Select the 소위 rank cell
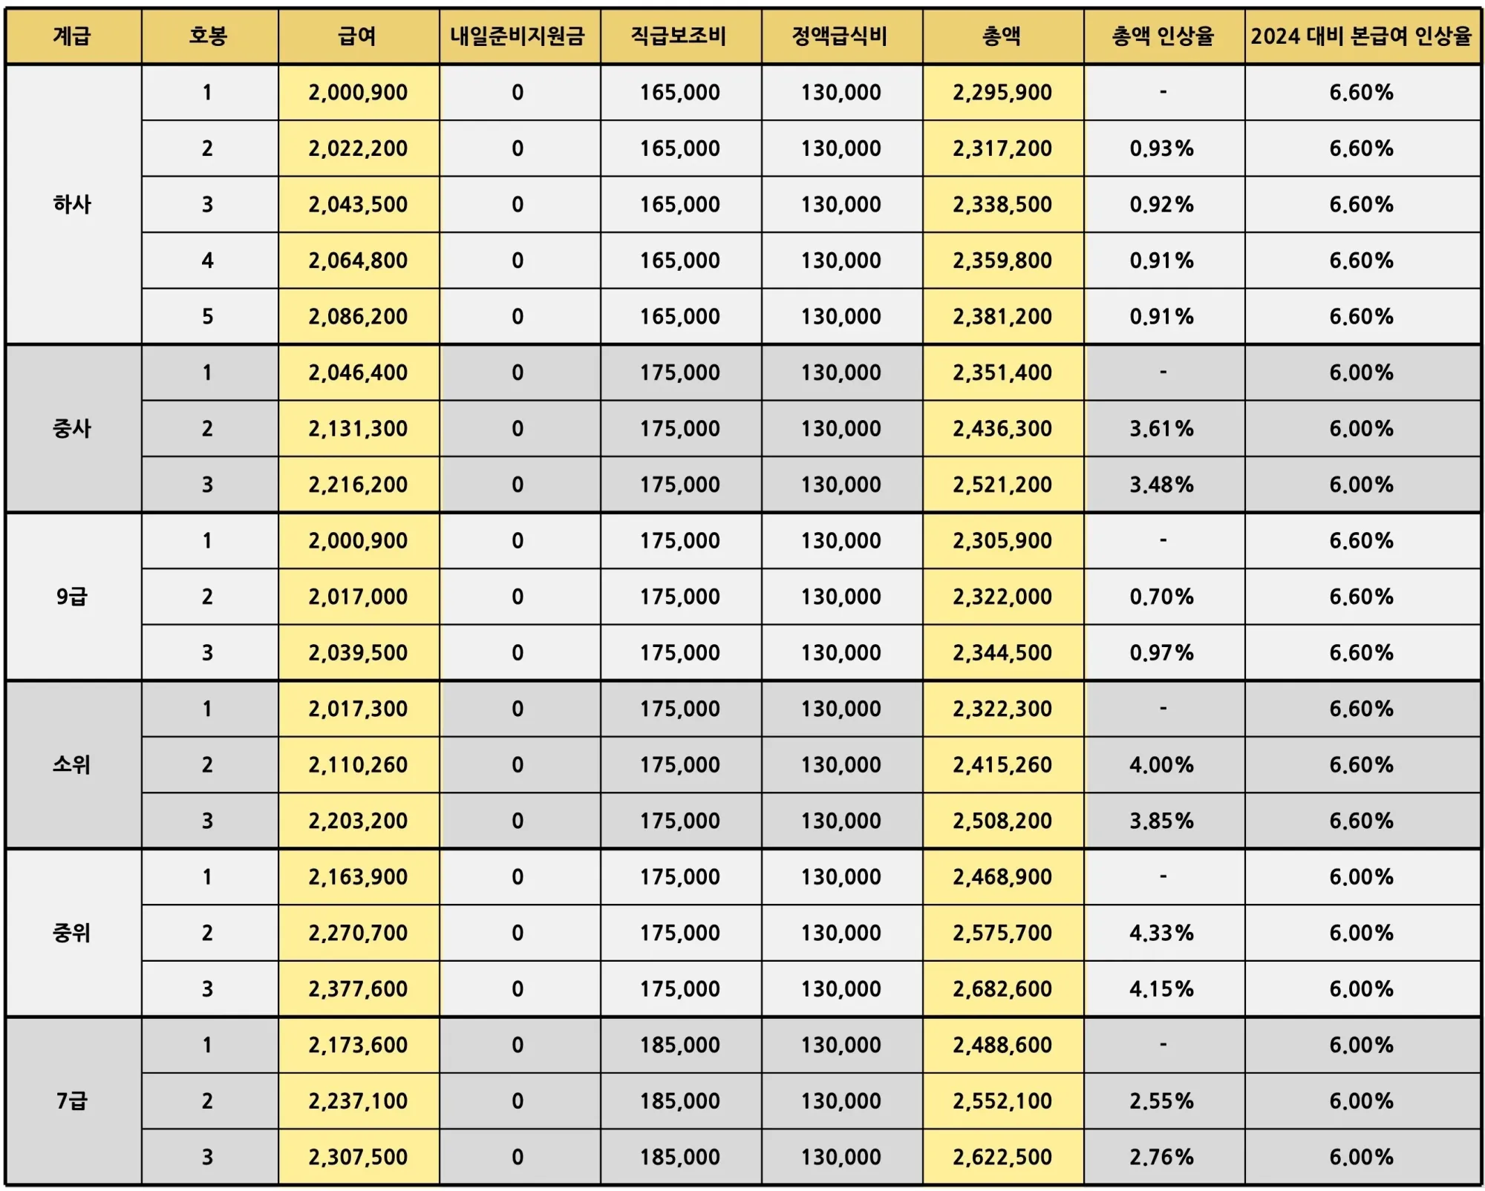The height and width of the screenshot is (1191, 1485). pos(72,764)
